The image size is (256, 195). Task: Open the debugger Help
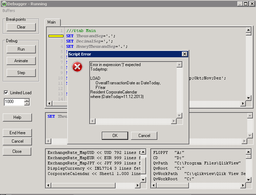17,117
